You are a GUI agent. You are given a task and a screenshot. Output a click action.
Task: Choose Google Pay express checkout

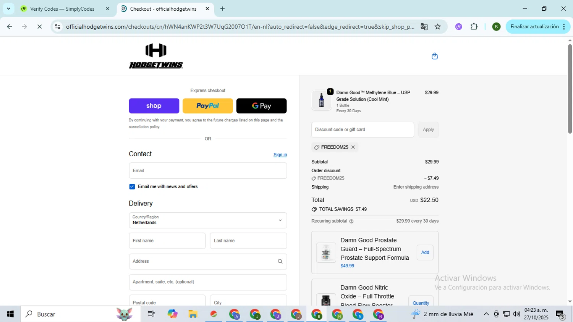pos(262,106)
